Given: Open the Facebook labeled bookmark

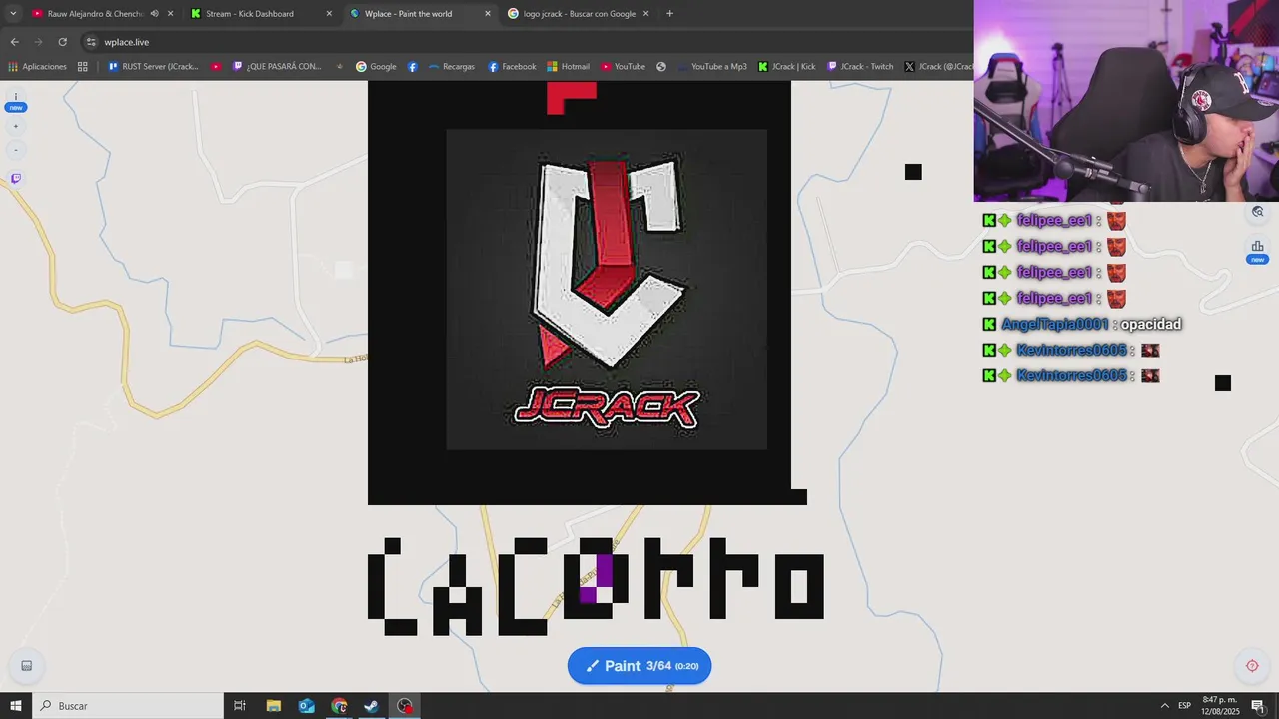Looking at the screenshot, I should [x=512, y=67].
